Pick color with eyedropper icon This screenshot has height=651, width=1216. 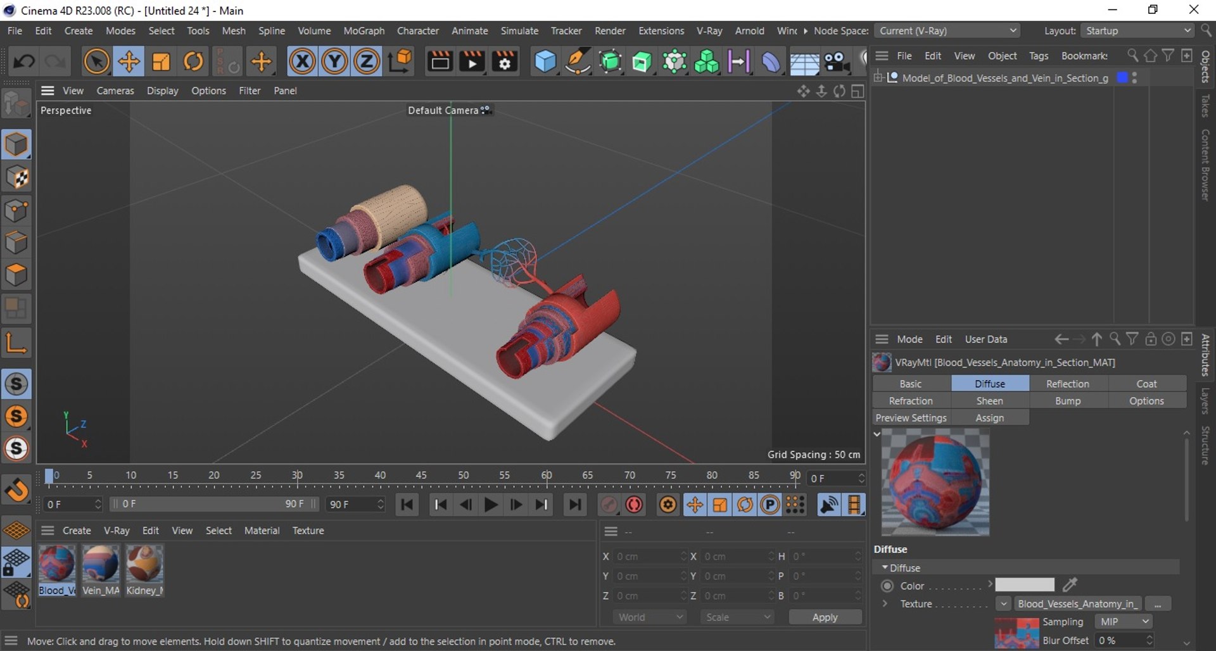click(1070, 585)
